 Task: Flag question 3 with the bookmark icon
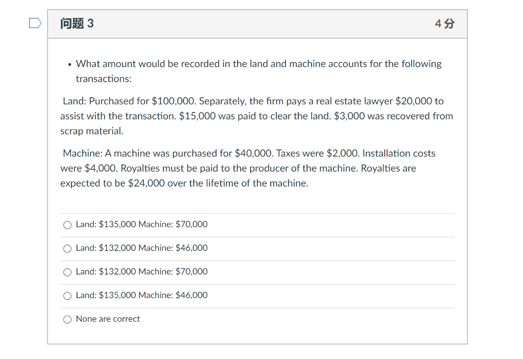coord(35,23)
